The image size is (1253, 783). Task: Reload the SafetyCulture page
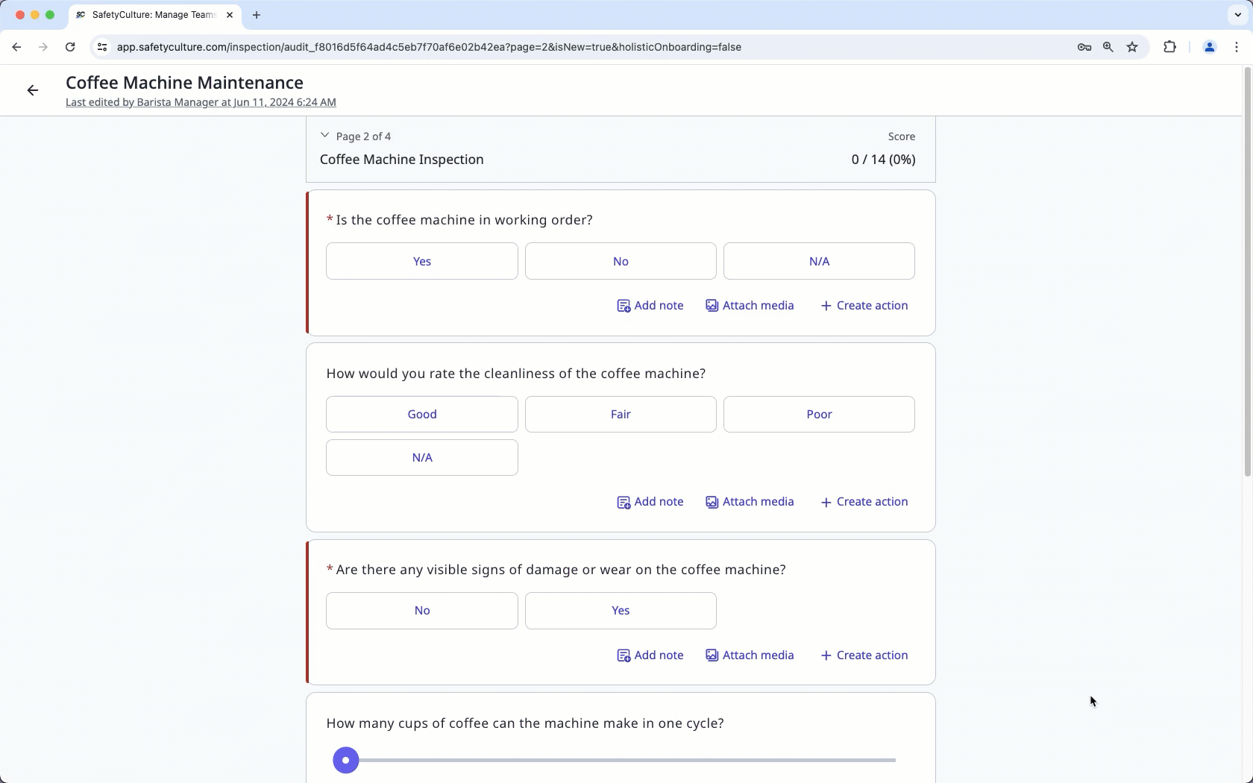click(x=70, y=47)
